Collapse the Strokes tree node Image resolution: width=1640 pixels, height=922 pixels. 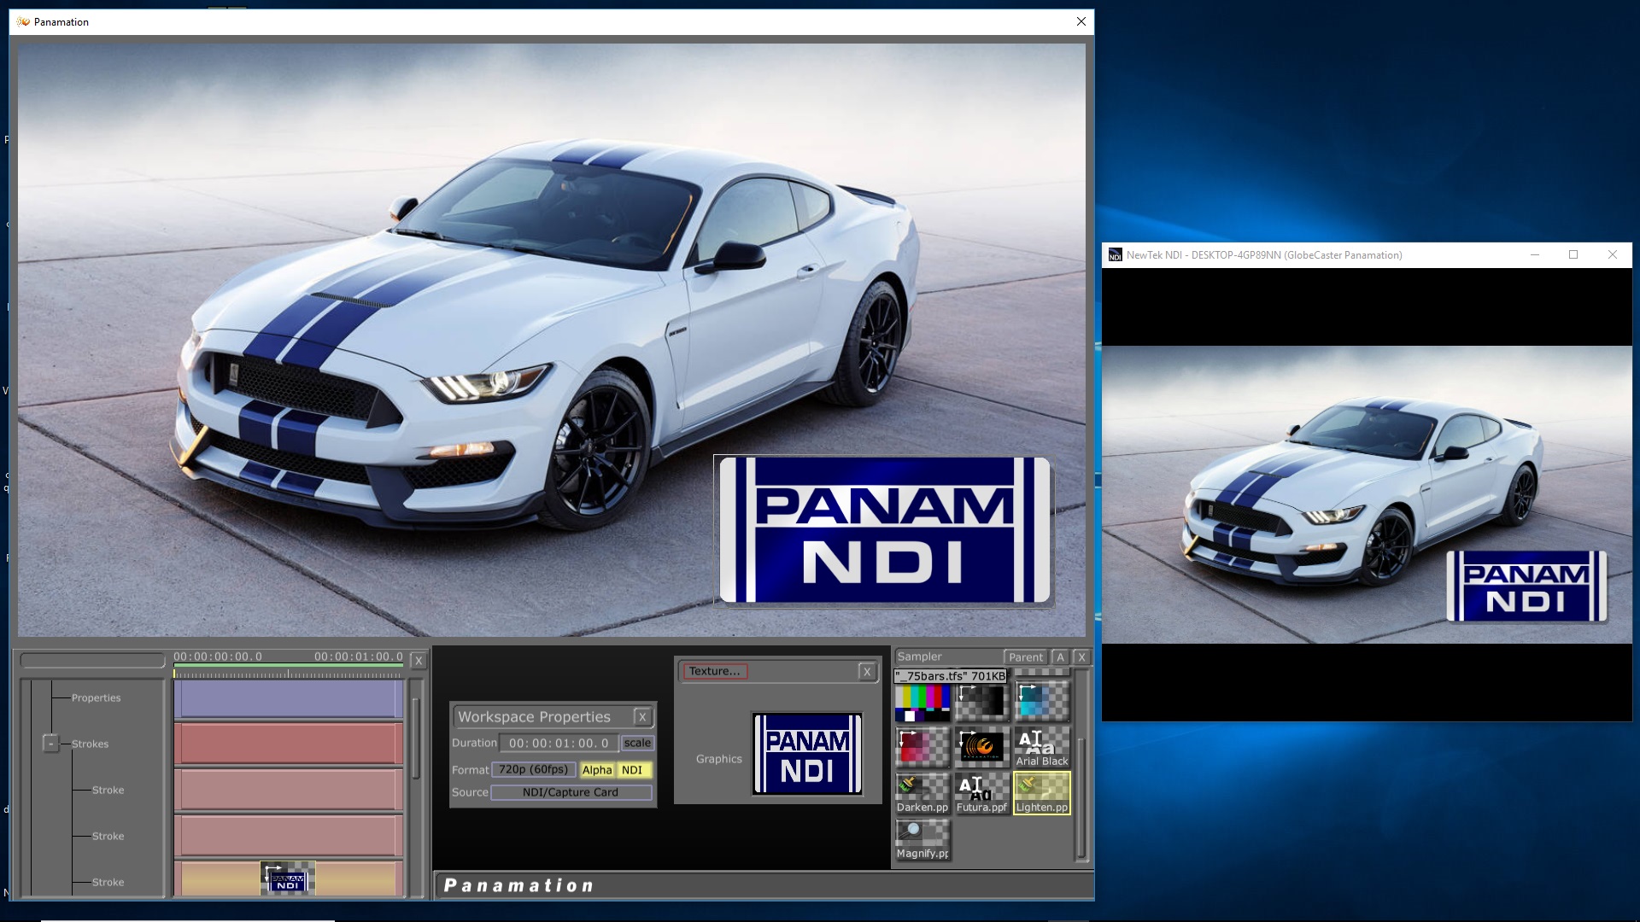51,744
